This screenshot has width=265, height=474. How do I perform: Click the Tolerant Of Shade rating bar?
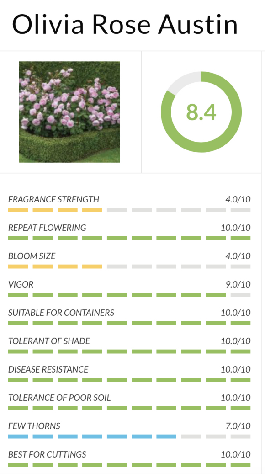pyautogui.click(x=129, y=352)
